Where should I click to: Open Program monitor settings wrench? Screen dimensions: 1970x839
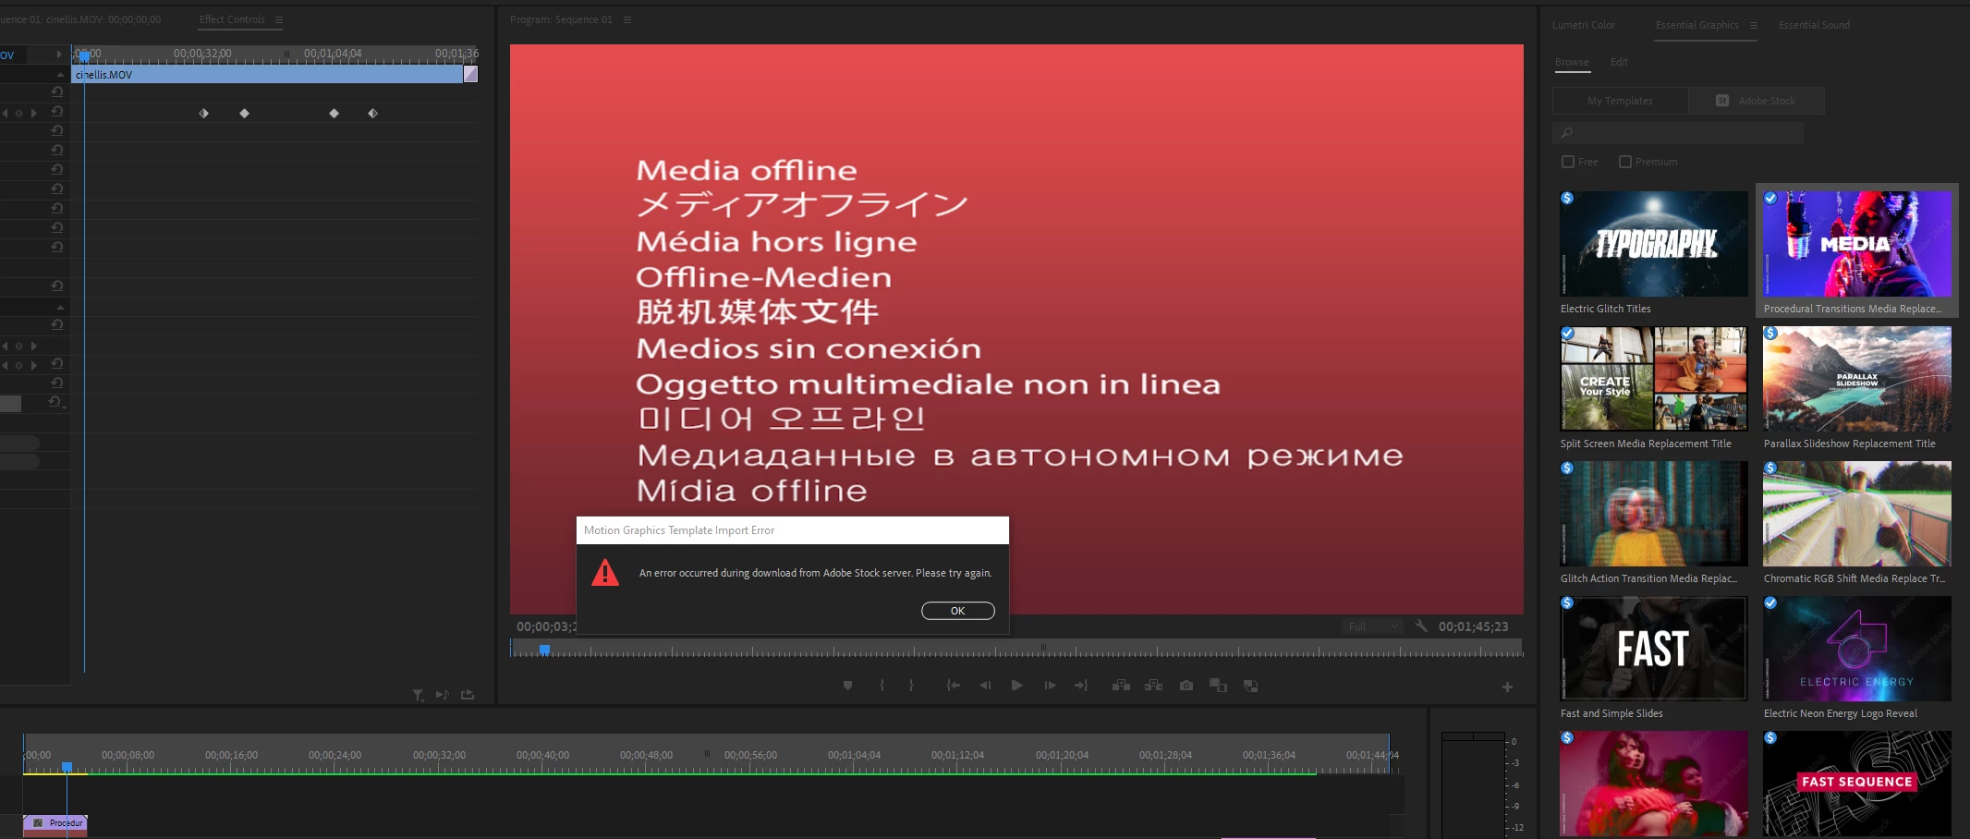(x=1421, y=626)
